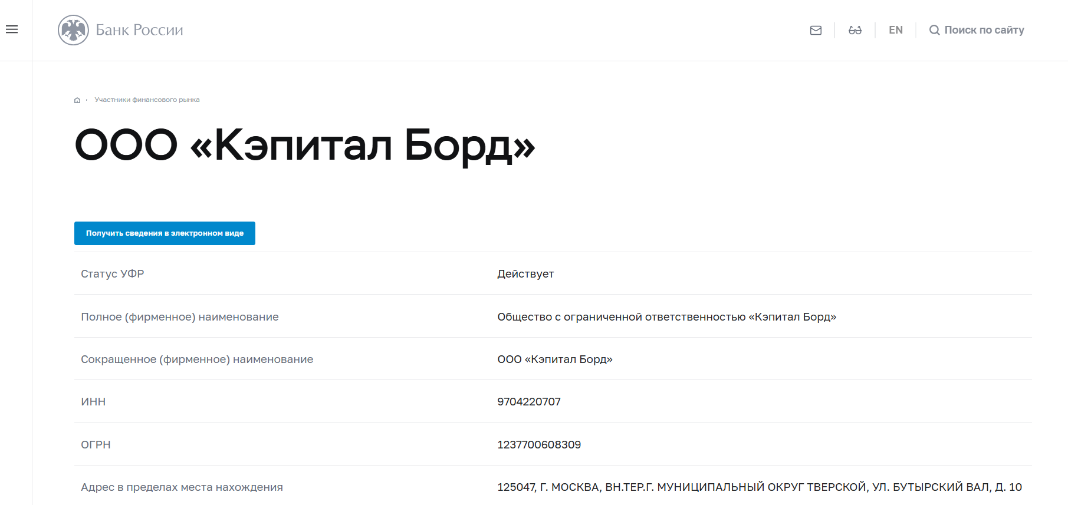Go to home via breadcrumb house icon
The width and height of the screenshot is (1068, 505).
77,100
